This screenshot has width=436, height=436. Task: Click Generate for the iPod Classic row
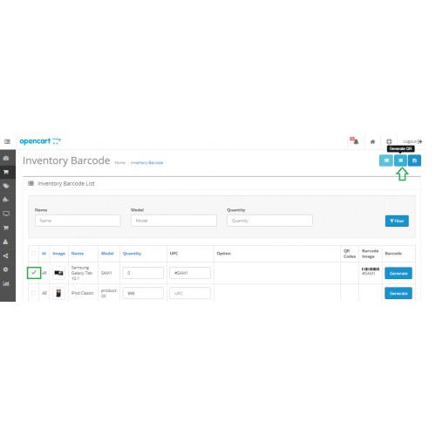coord(399,293)
